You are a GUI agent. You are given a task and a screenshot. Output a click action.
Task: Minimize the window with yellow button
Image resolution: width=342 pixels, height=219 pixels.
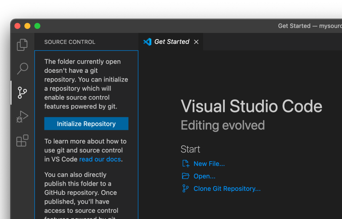point(27,26)
